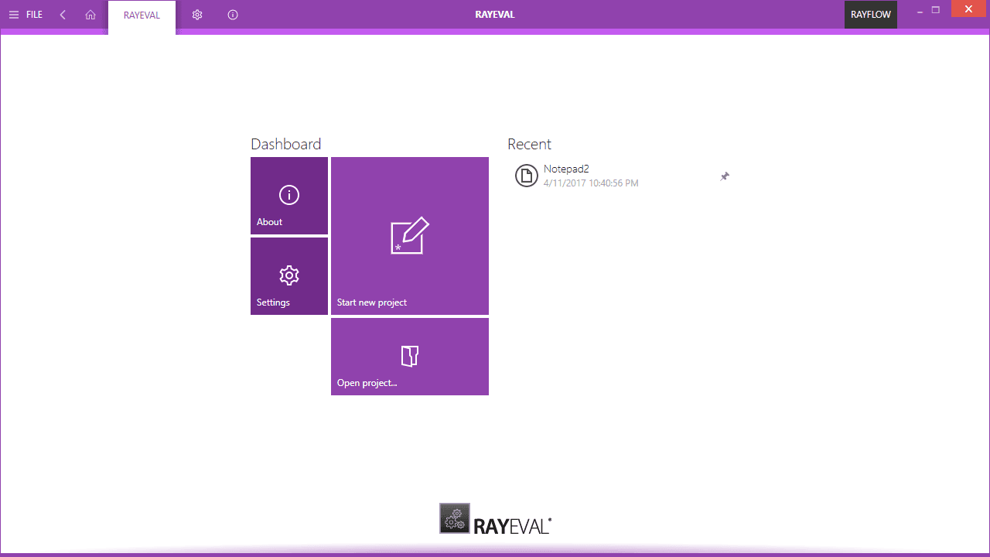Screen dimensions: 990x557
Task: Go back with the arrow icon
Action: [x=63, y=15]
